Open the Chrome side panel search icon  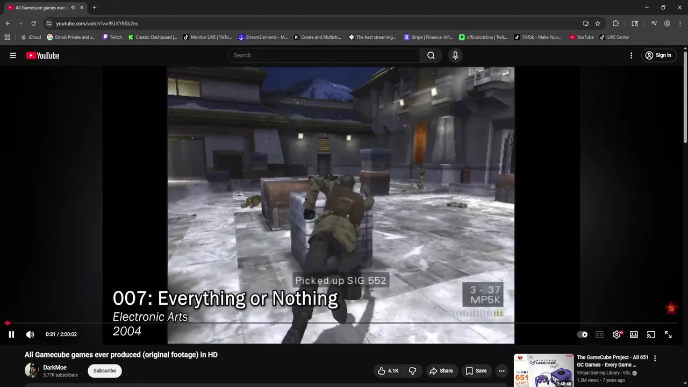(635, 24)
